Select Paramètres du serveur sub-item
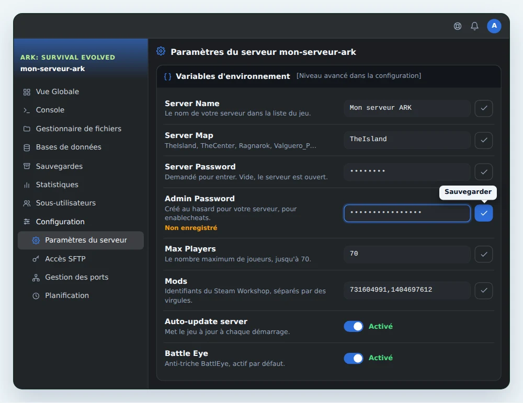 coord(81,240)
